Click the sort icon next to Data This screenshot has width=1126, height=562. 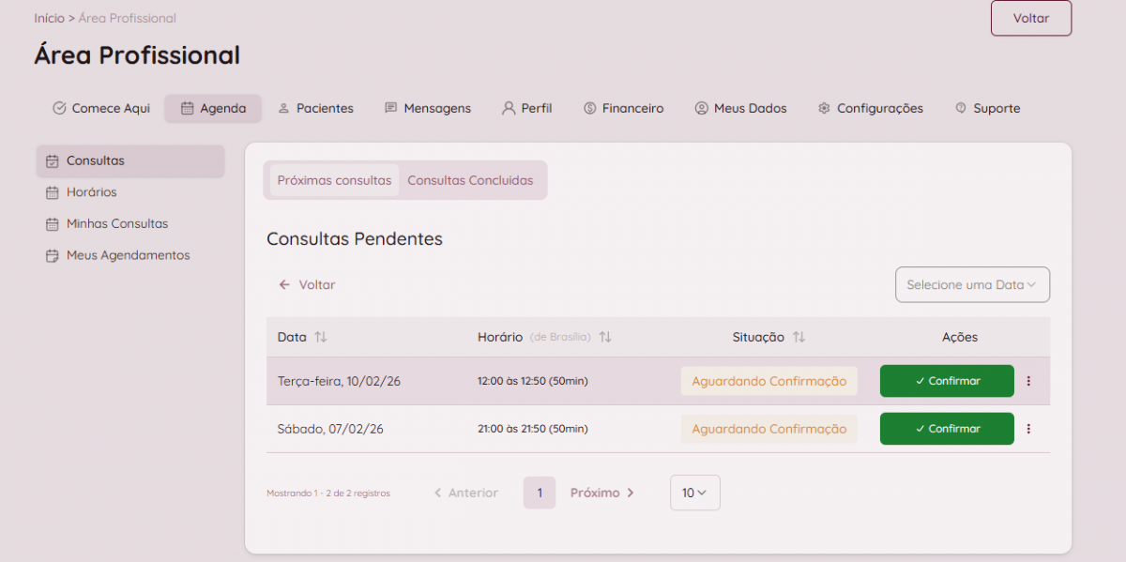pyautogui.click(x=321, y=337)
